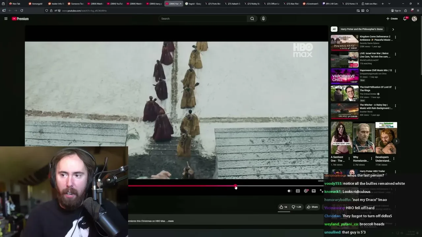Image resolution: width=422 pixels, height=237 pixels.
Task: Click Sign in on the browser toolbar
Action: 396,11
